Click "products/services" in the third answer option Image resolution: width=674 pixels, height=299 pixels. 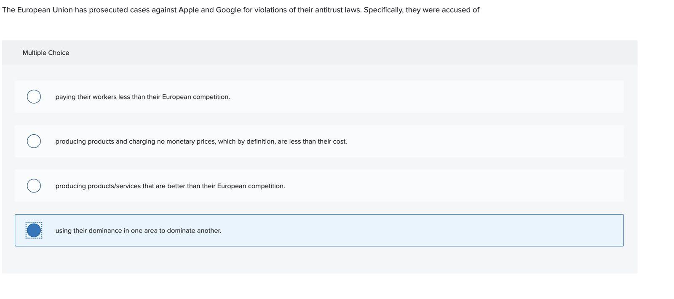pos(114,186)
